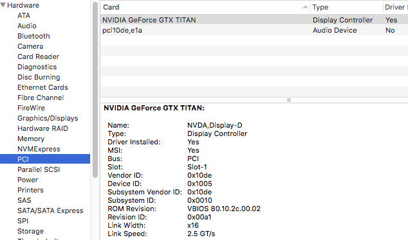
Task: Open Storage in the sidebar
Action: click(x=30, y=231)
